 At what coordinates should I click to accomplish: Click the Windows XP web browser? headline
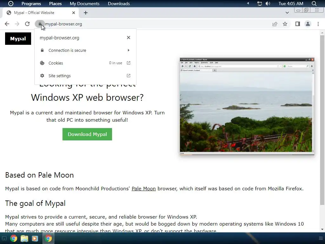(87, 97)
